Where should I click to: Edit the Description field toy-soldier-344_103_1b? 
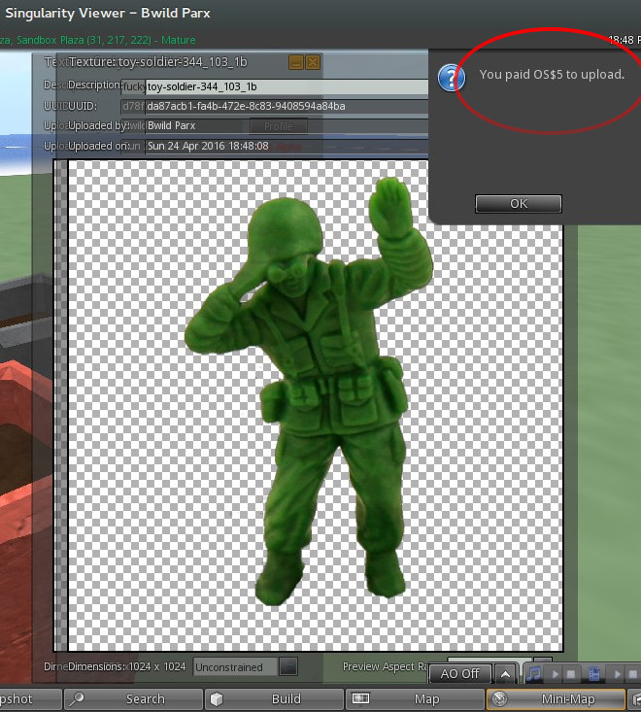[287, 86]
